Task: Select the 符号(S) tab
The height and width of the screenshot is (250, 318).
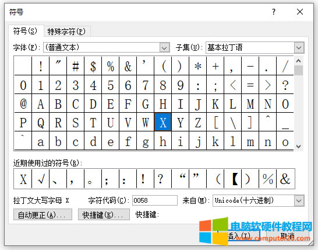Action: [x=26, y=31]
